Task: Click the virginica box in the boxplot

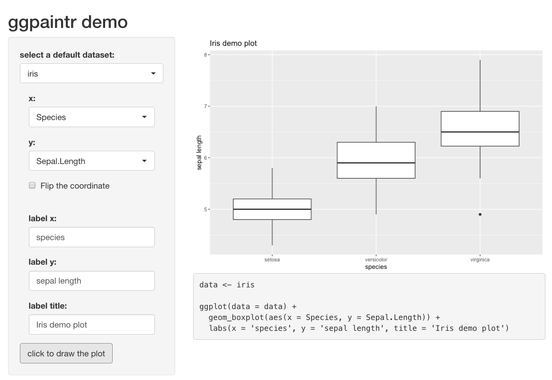Action: click(x=480, y=129)
